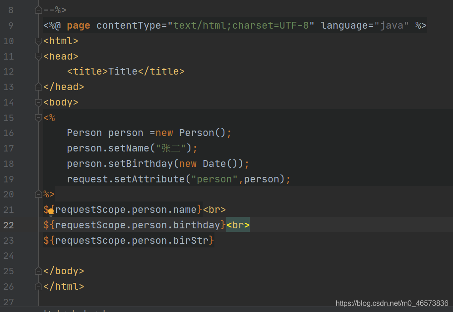Click the closing </body> tag text

(64, 271)
